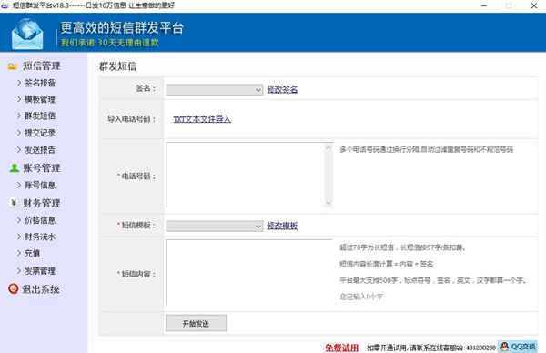The image size is (546, 353).
Task: Click the 您已输入0个字 counter text
Action: tap(361, 297)
